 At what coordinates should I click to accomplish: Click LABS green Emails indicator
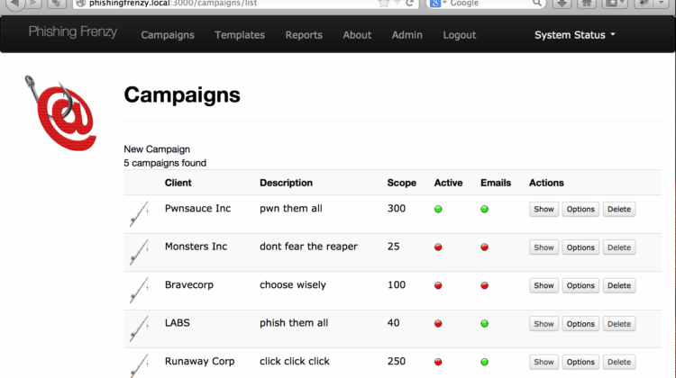(485, 324)
